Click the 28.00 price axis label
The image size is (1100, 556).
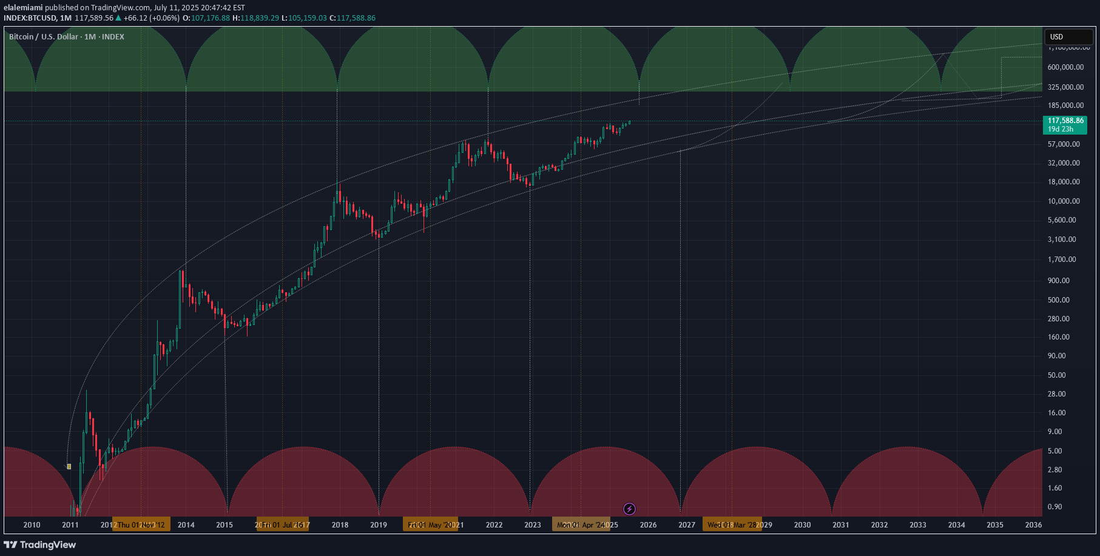point(1057,394)
